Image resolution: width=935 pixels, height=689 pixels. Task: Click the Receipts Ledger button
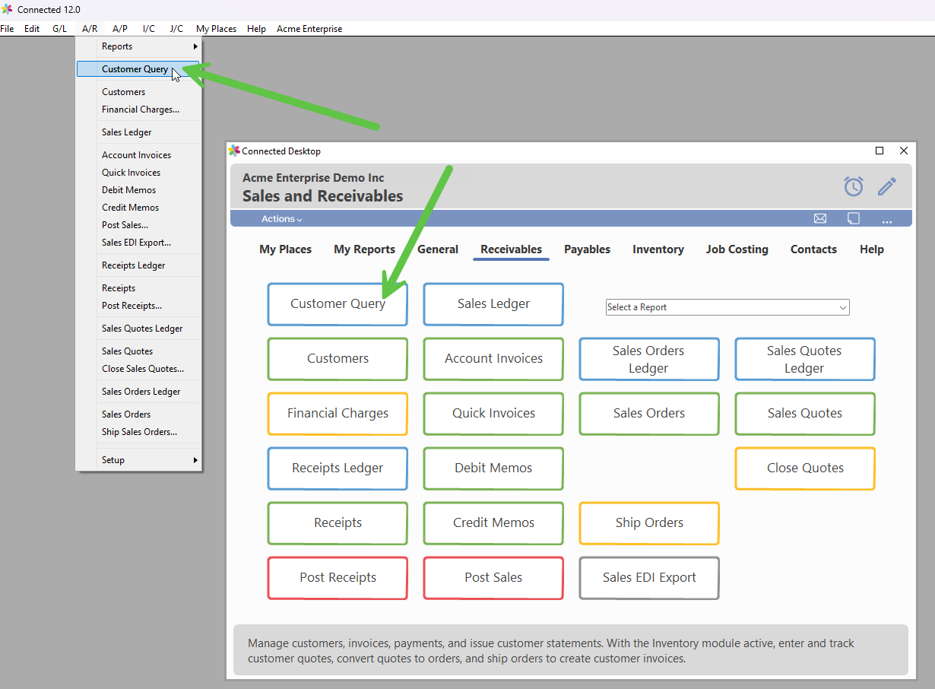coord(338,468)
